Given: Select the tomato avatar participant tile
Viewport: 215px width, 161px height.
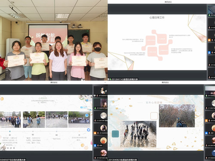Looking at the screenshot, I should (x=100, y=141).
